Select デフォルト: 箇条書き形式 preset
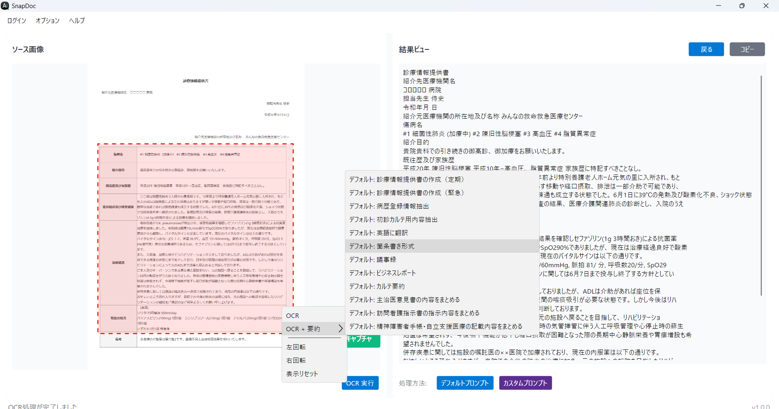Viewport: 779px width, 409px height. click(x=381, y=246)
